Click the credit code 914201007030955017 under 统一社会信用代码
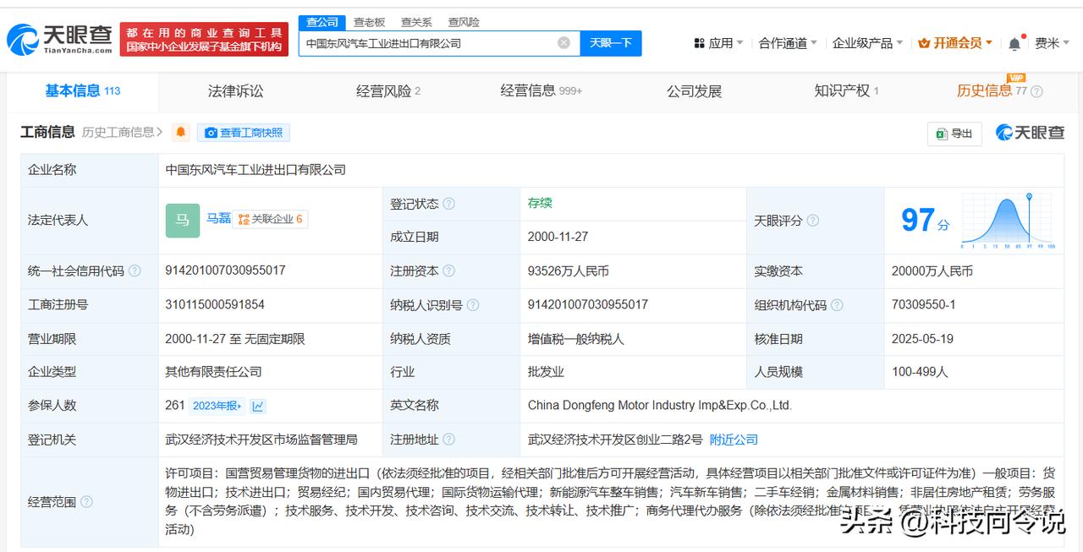The width and height of the screenshot is (1083, 552). click(x=225, y=271)
